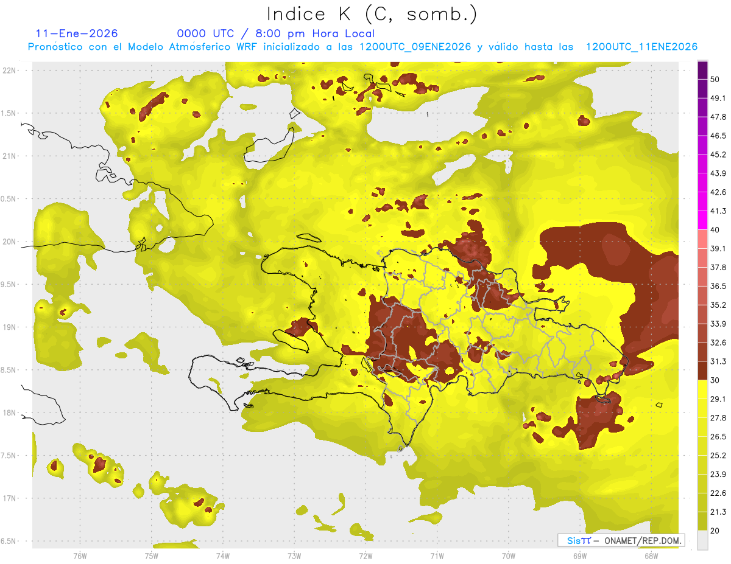Click the colorbar value '36.5'

click(x=718, y=286)
